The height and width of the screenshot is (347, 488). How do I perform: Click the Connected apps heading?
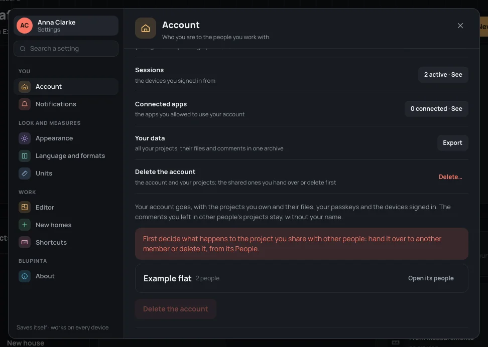161,104
